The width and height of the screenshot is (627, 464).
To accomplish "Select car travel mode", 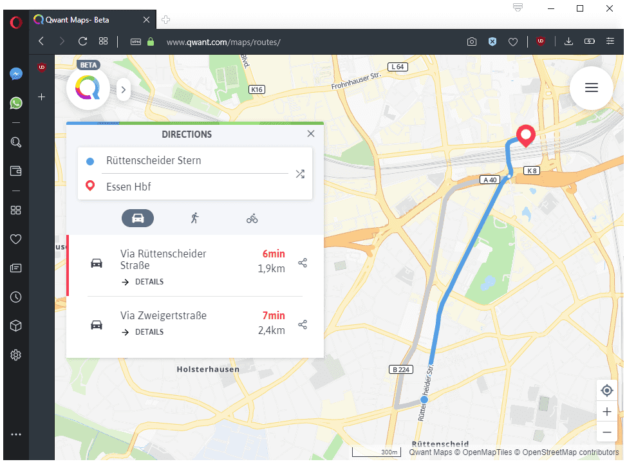I will (x=138, y=218).
